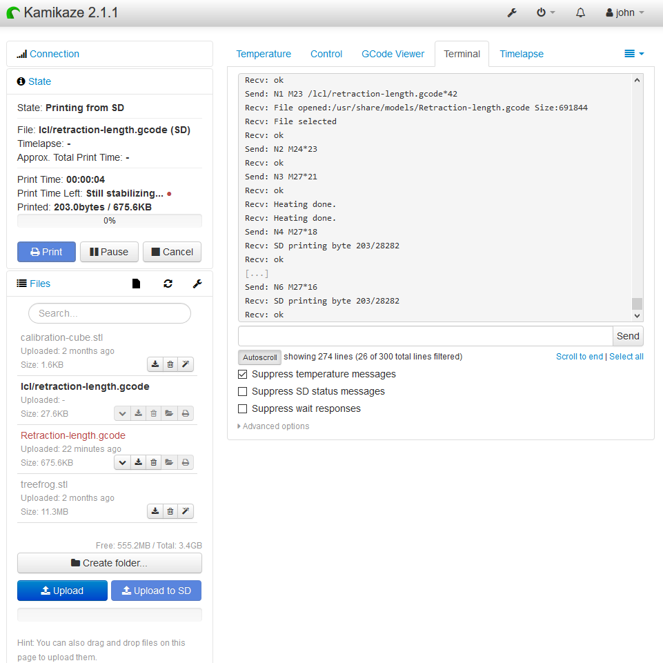
Task: Open notifications bell in the navbar
Action: coord(580,13)
